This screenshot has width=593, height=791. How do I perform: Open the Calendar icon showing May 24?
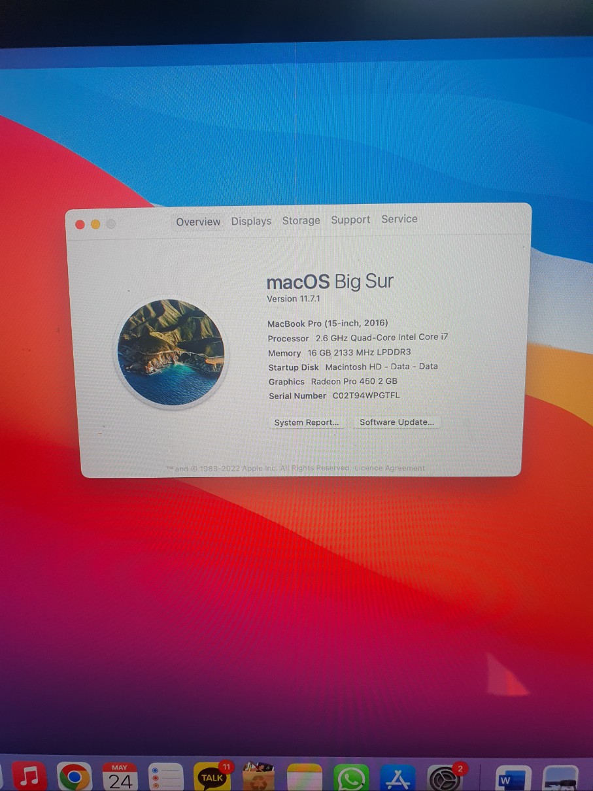click(x=120, y=777)
